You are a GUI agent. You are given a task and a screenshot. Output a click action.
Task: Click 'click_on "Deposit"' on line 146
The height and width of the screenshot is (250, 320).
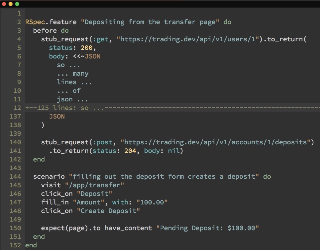[77, 194]
